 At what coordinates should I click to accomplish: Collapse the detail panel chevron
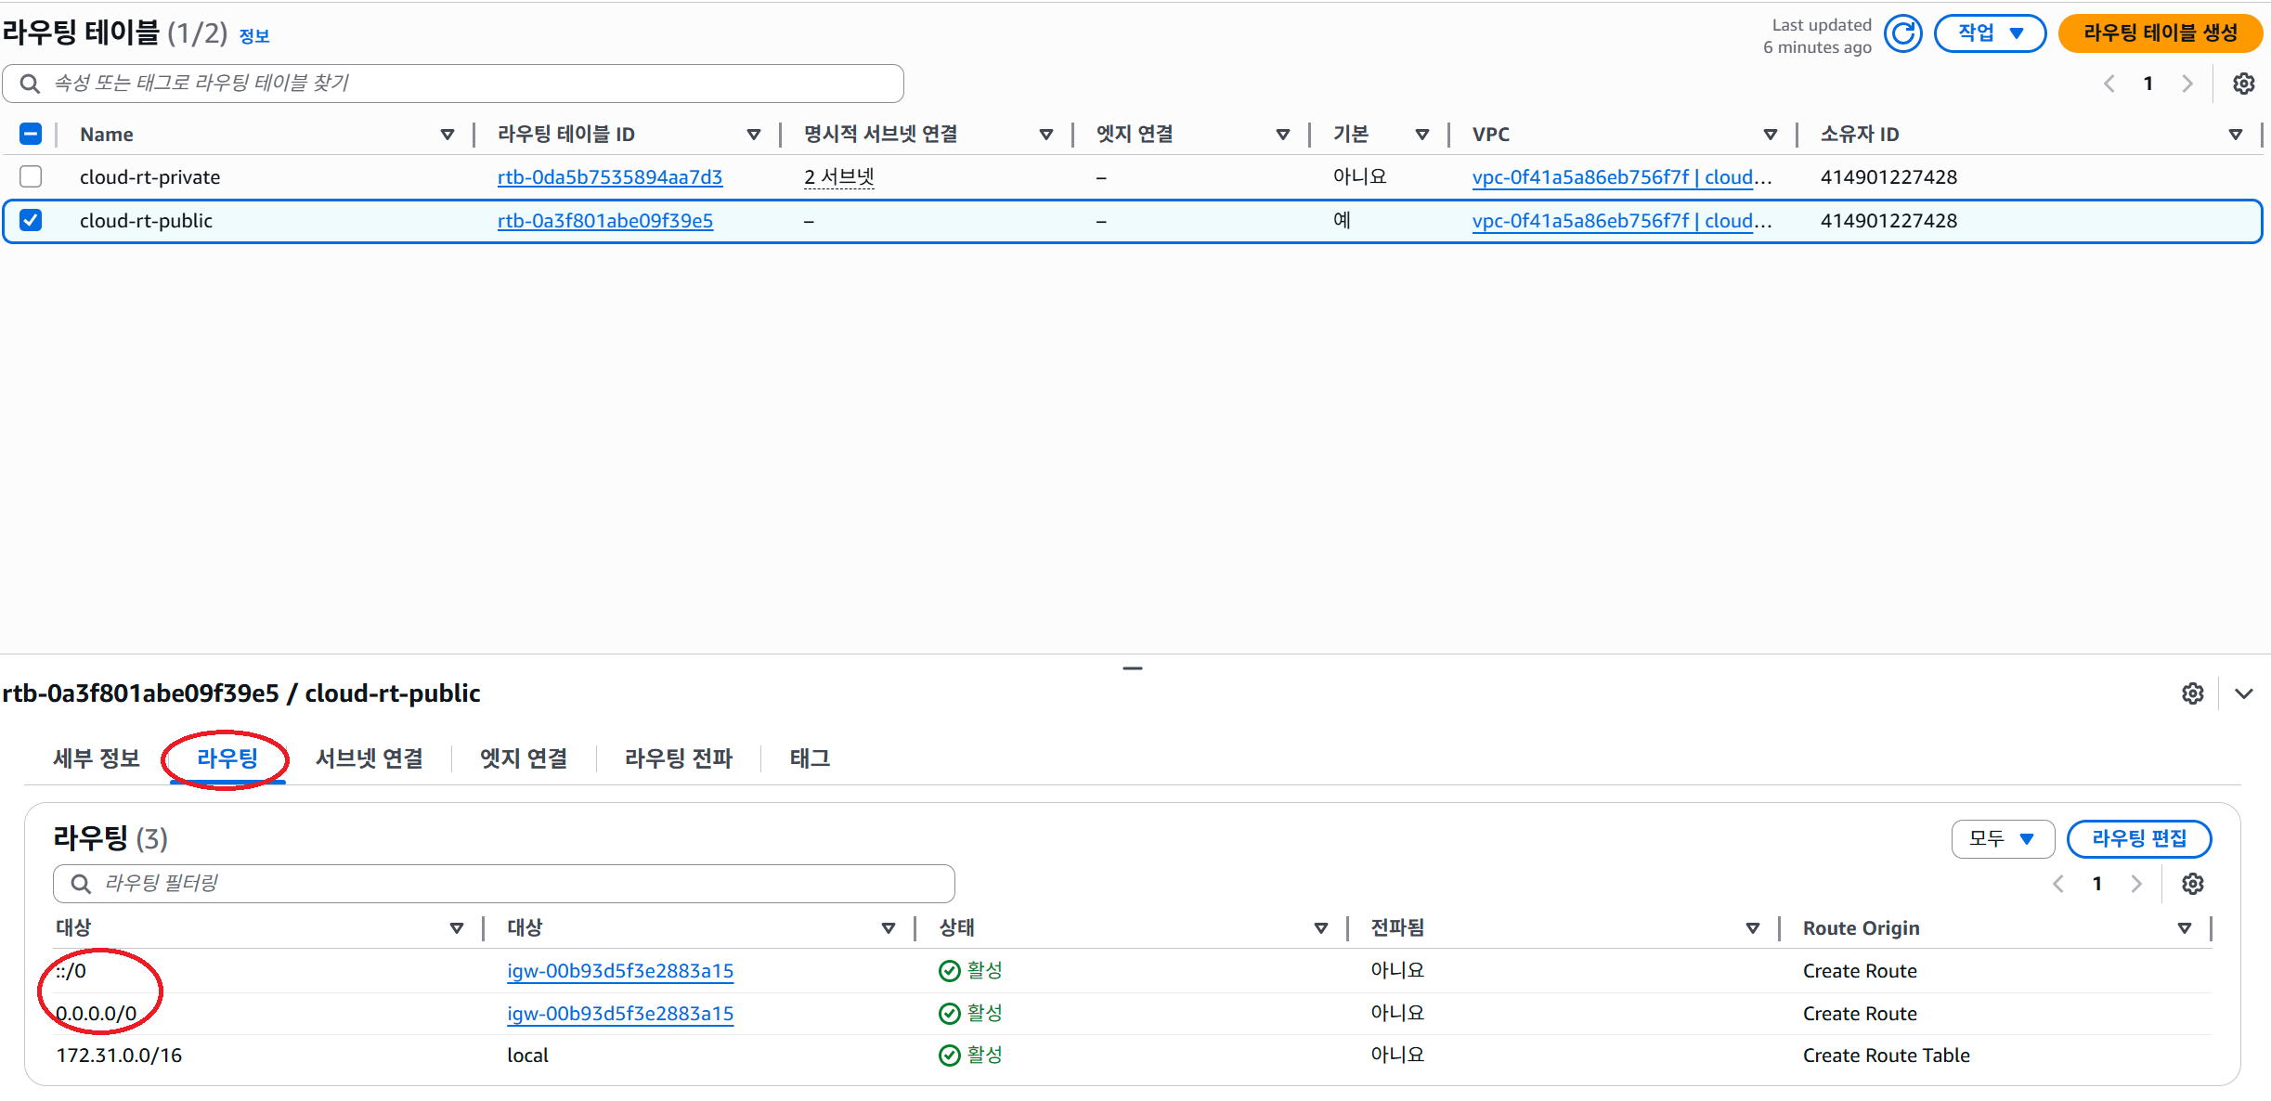click(2243, 693)
